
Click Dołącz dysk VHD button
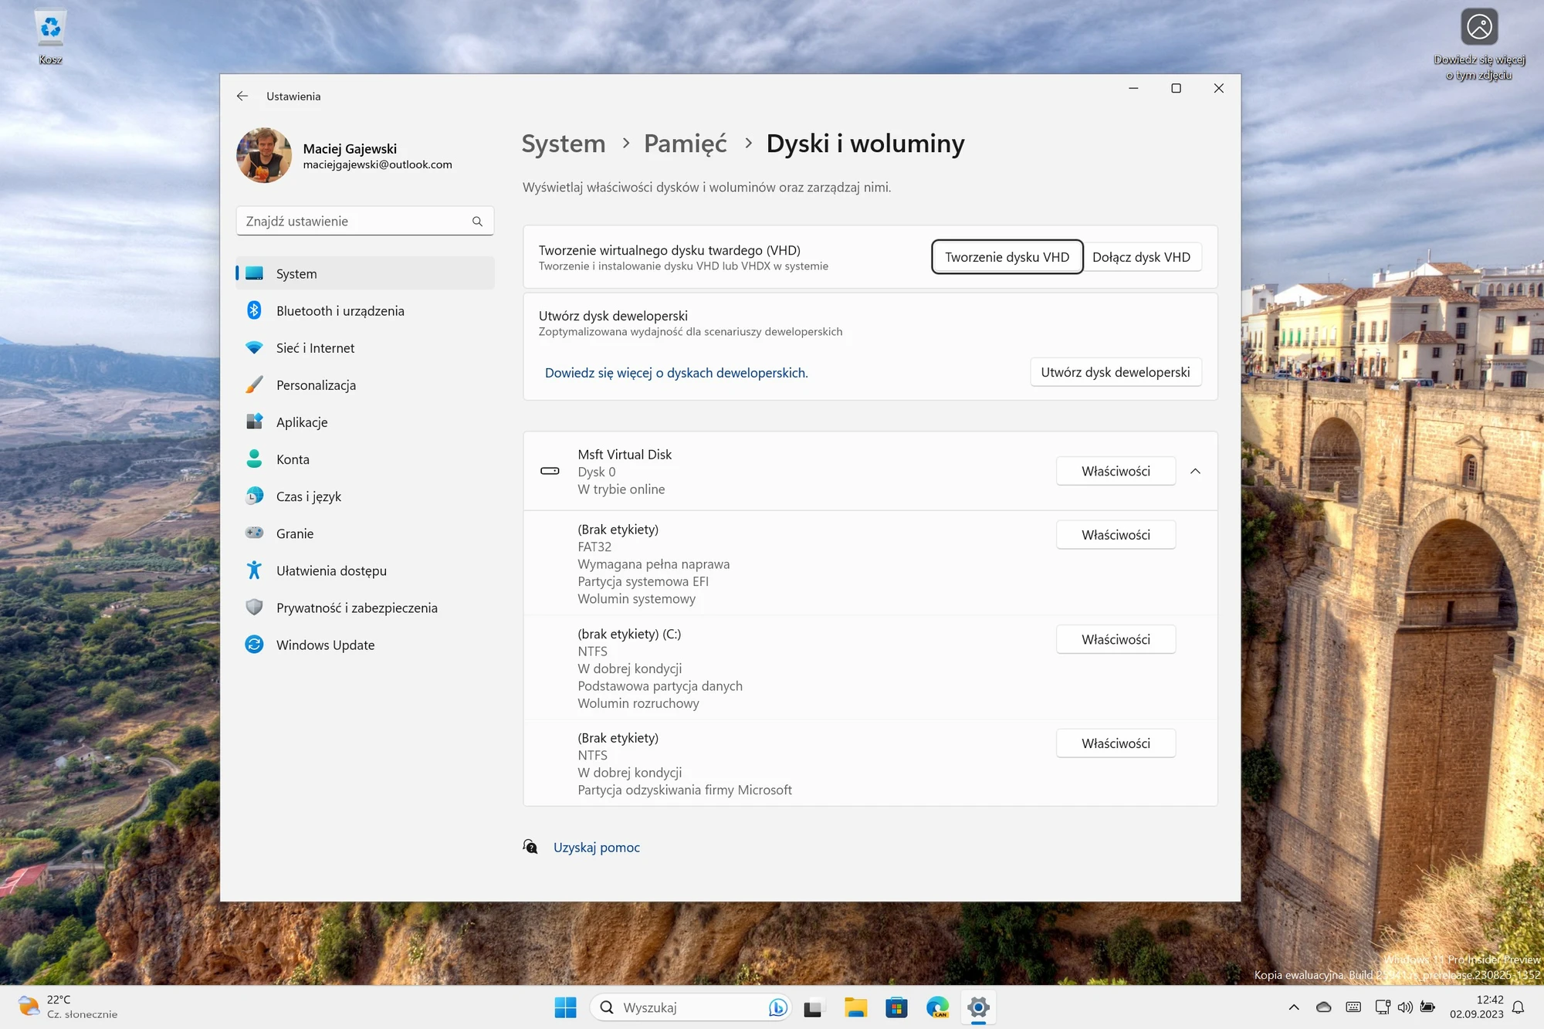click(1141, 257)
